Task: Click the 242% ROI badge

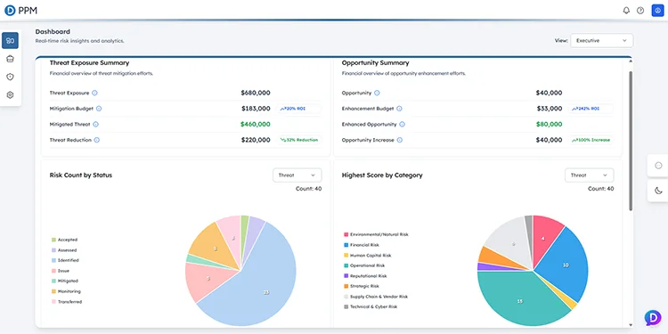Action: (x=591, y=109)
